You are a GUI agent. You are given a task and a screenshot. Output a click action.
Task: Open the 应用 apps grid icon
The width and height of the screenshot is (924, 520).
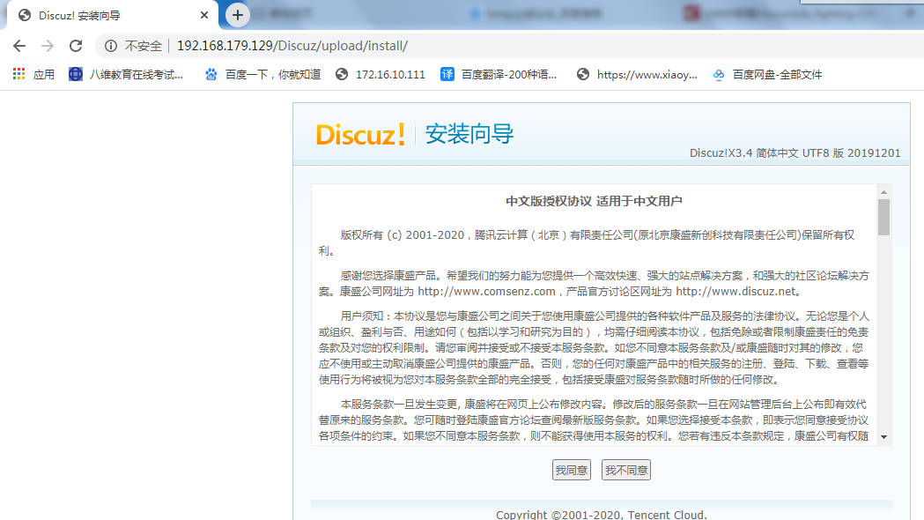coord(18,74)
